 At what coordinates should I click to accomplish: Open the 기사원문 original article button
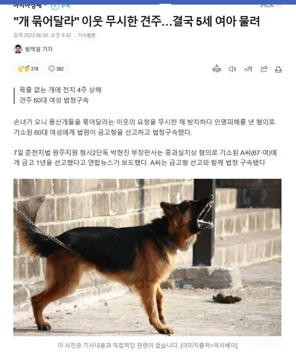[86, 36]
